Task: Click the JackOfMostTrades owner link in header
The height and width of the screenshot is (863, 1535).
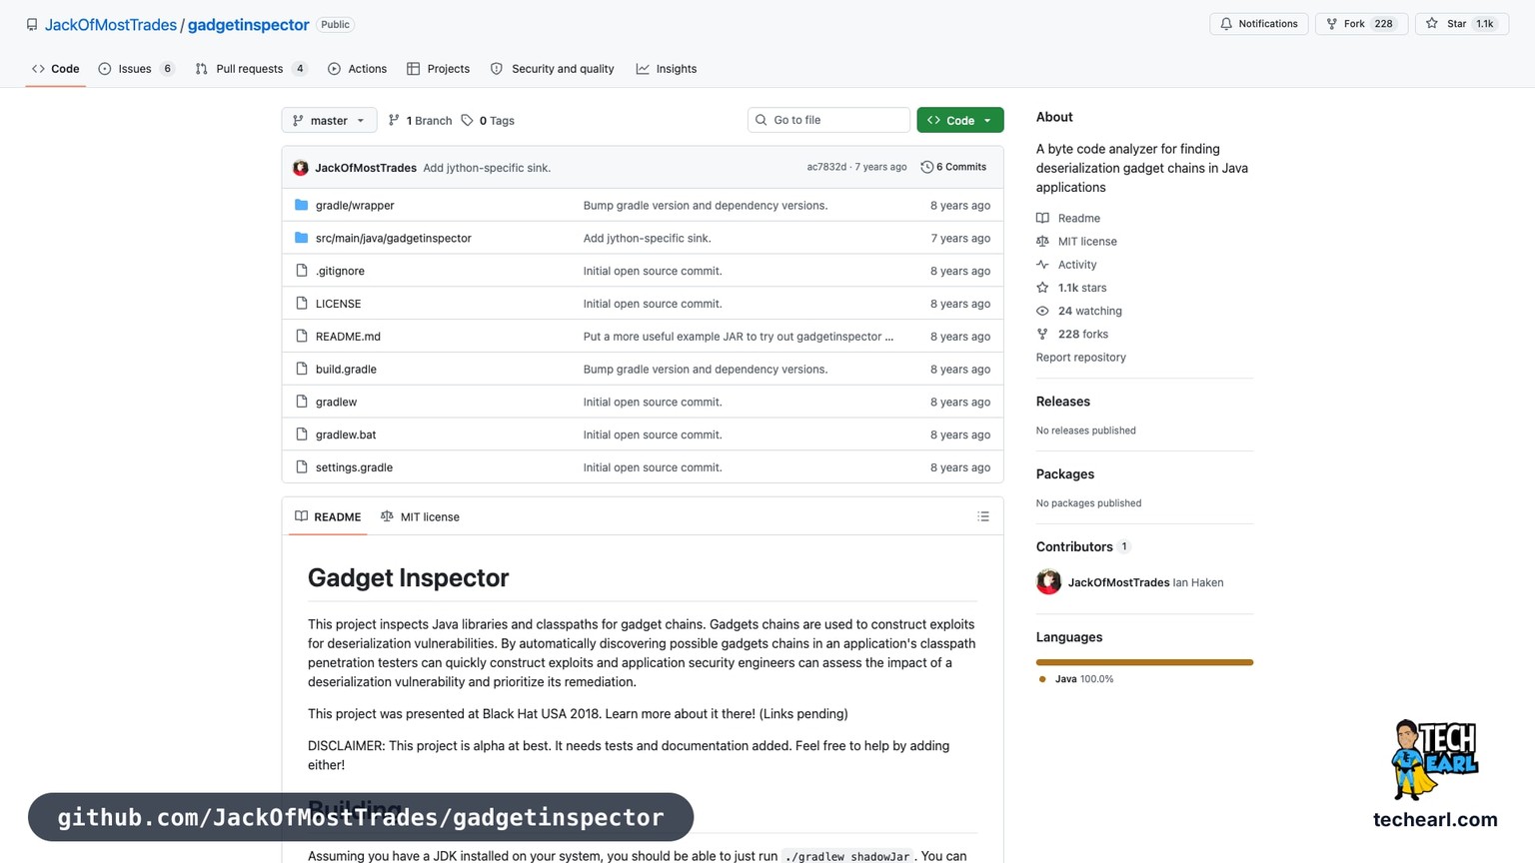Action: tap(111, 25)
